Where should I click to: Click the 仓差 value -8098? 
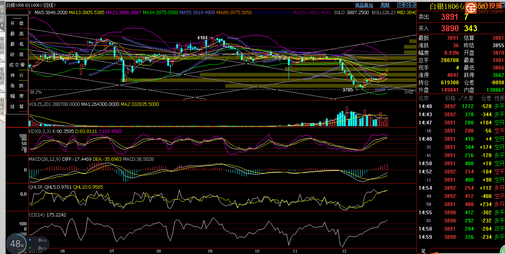[x=496, y=82]
